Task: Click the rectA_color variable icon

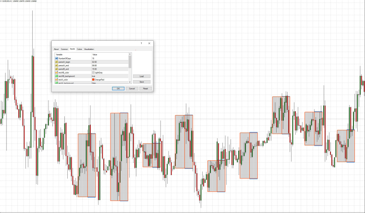Action: pyautogui.click(x=56, y=80)
